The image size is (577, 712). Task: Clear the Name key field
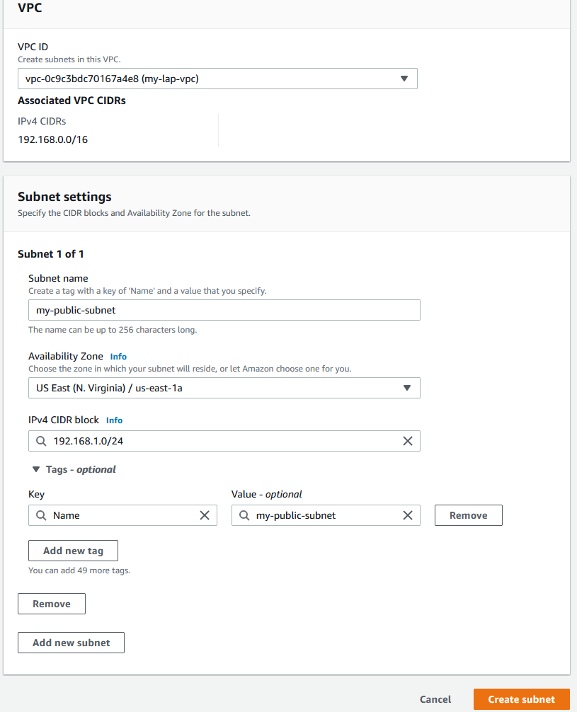point(205,515)
